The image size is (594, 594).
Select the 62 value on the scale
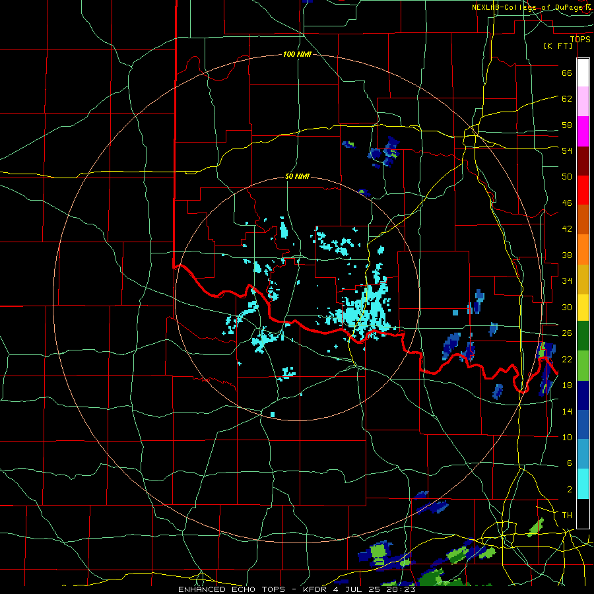567,98
